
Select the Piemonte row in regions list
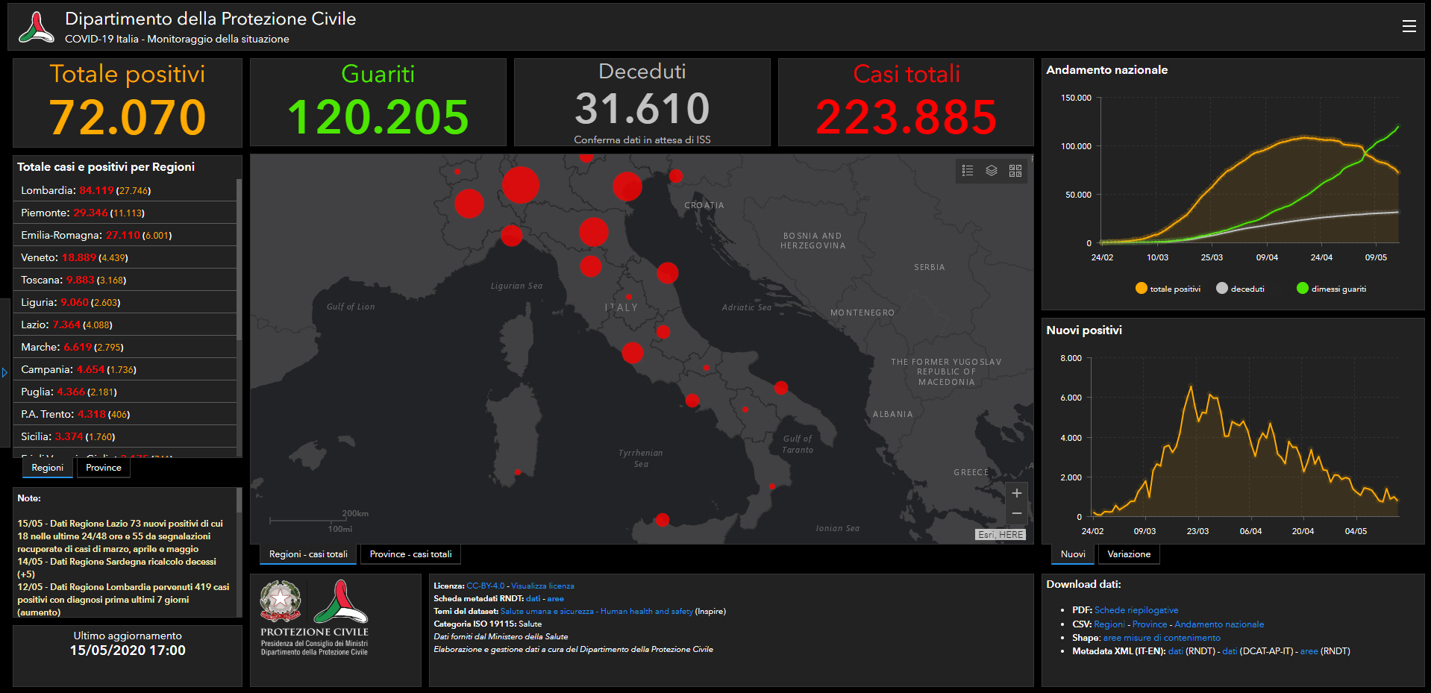click(125, 213)
